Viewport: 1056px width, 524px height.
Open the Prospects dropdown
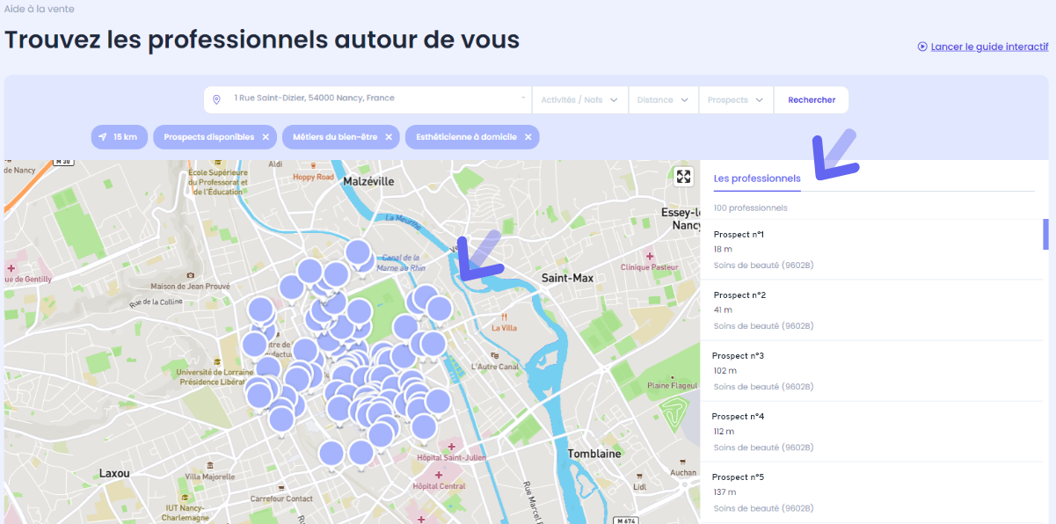pyautogui.click(x=736, y=100)
